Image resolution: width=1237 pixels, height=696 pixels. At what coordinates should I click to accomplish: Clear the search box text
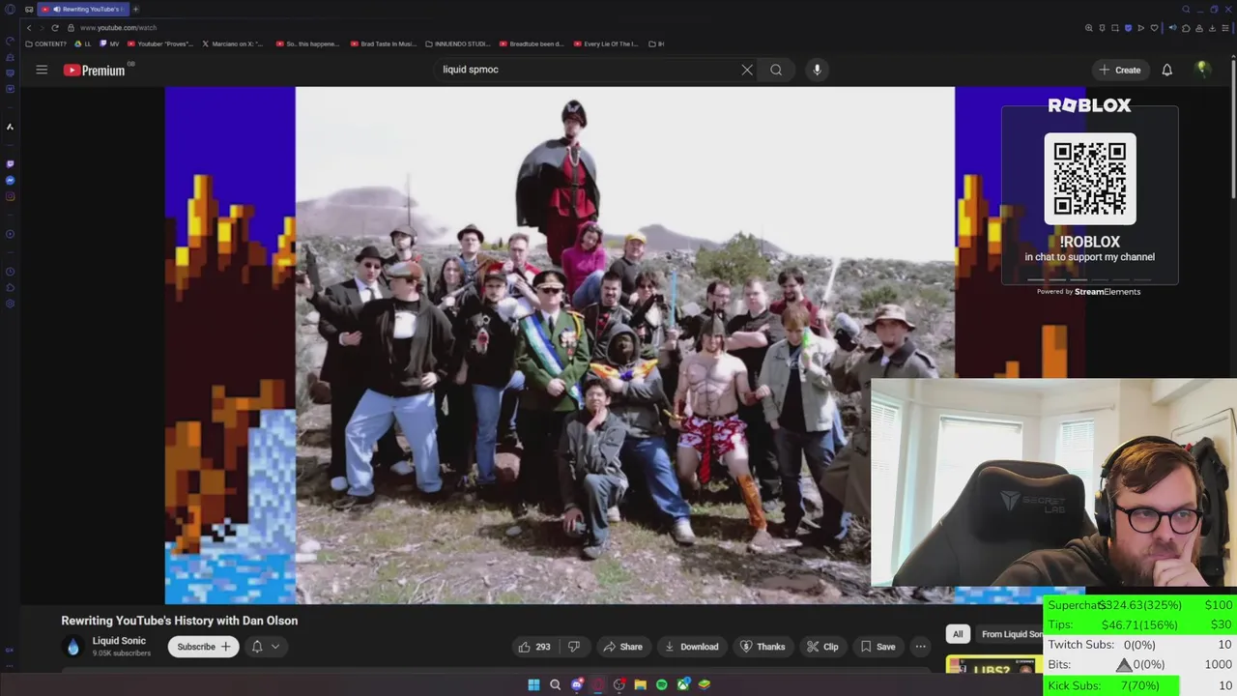(747, 70)
